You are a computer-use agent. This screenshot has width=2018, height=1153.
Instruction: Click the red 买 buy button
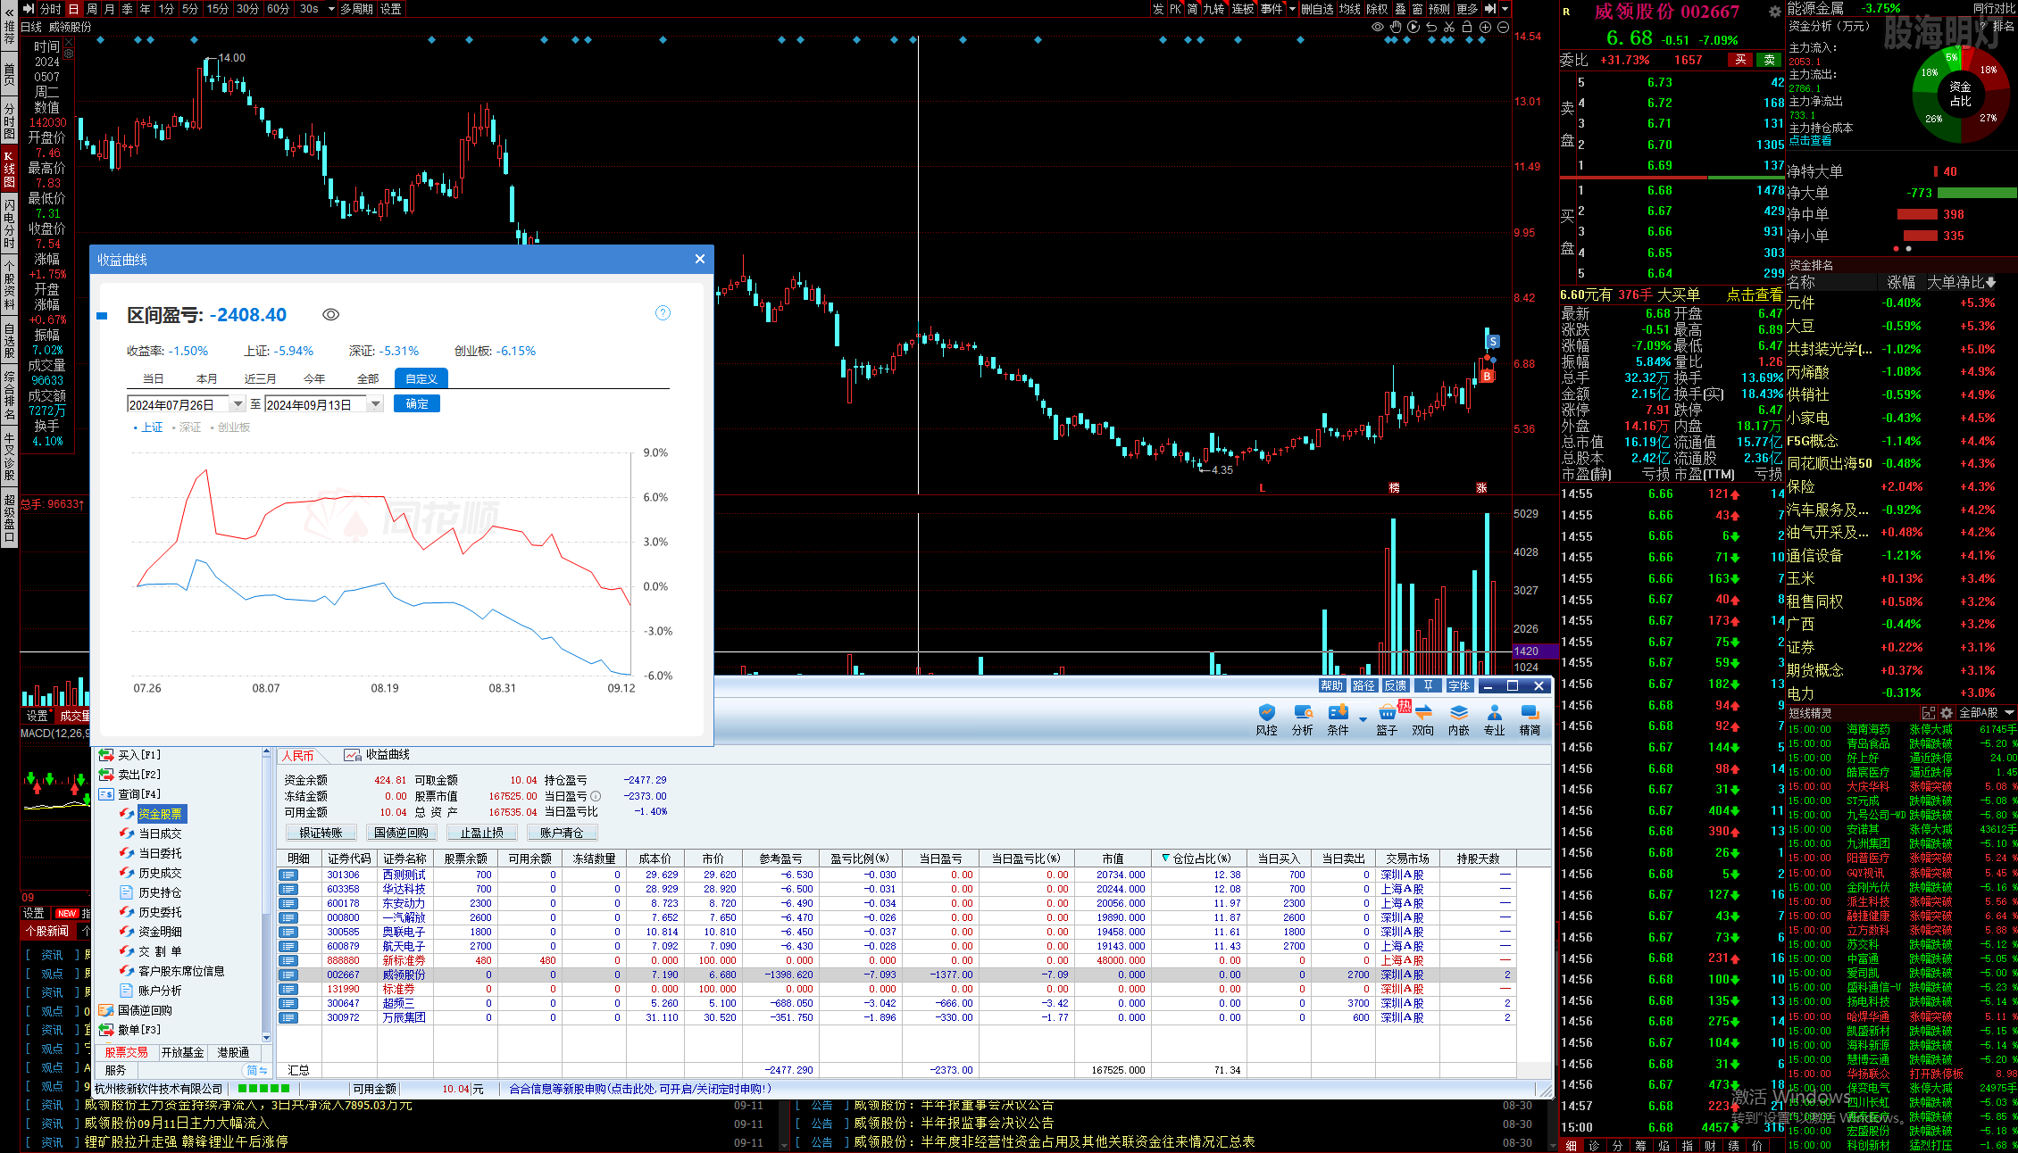tap(1740, 60)
